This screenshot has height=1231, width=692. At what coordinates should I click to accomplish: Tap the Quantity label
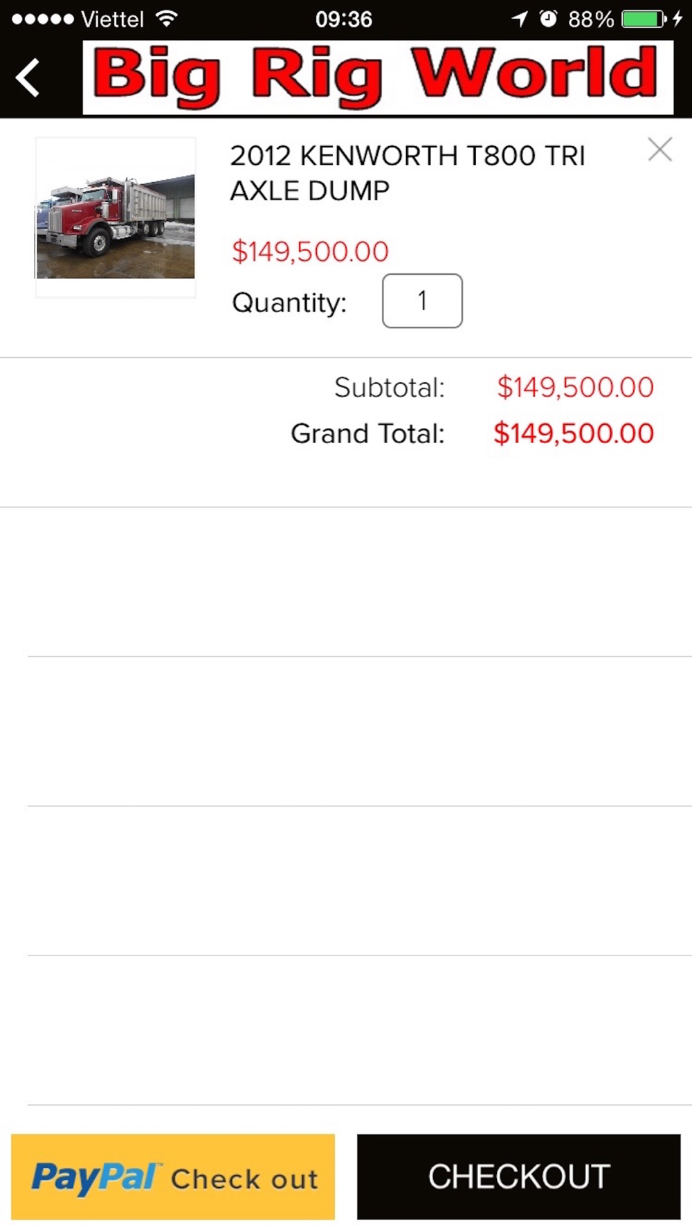point(289,303)
